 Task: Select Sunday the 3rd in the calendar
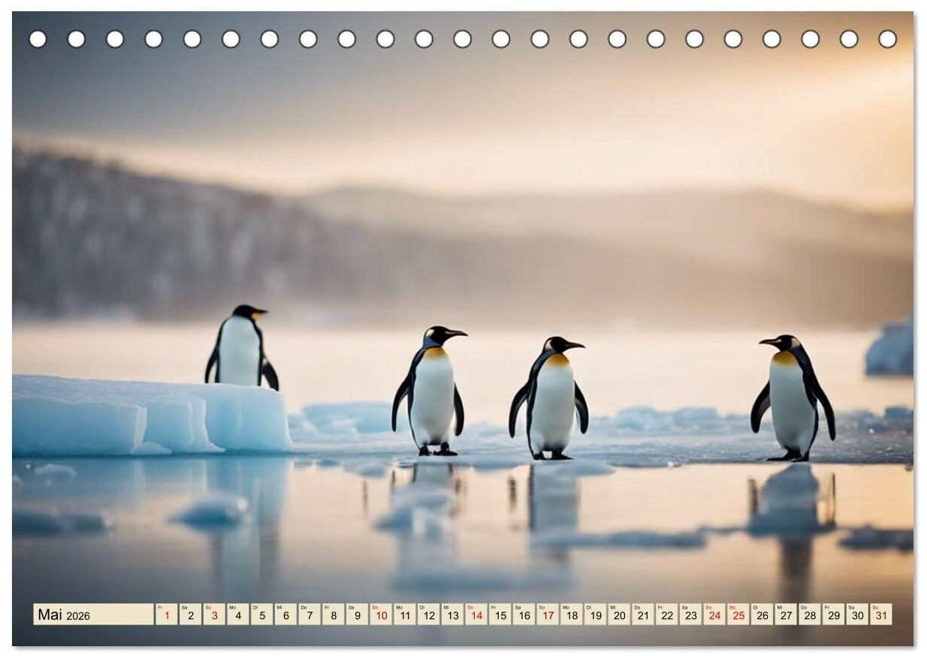(x=214, y=615)
